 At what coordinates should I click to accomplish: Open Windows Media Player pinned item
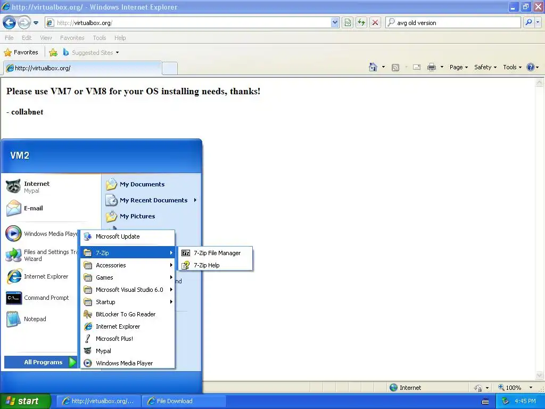pos(41,234)
